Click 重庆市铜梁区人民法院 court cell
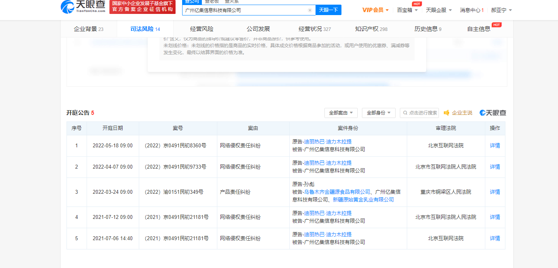558x268 pixels. pyautogui.click(x=446, y=192)
